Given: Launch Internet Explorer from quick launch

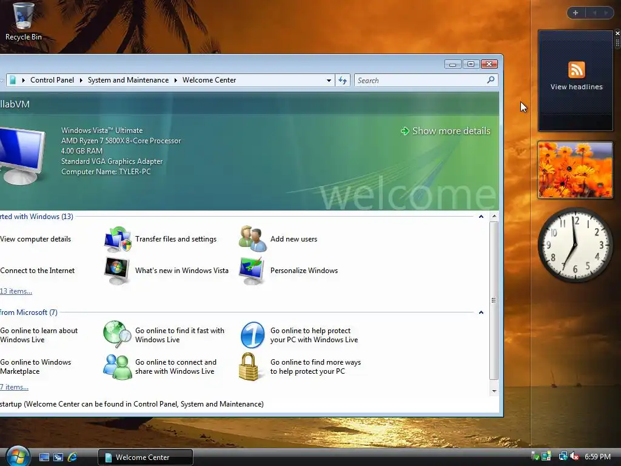Looking at the screenshot, I should pyautogui.click(x=73, y=458).
